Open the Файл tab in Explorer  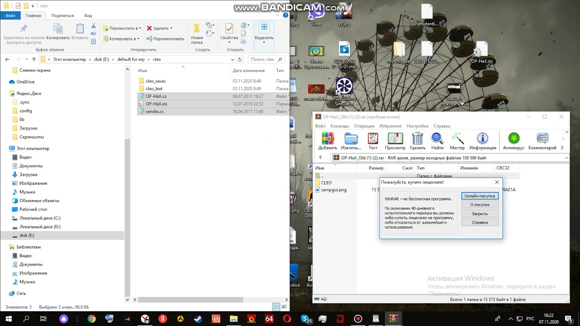pyautogui.click(x=10, y=15)
